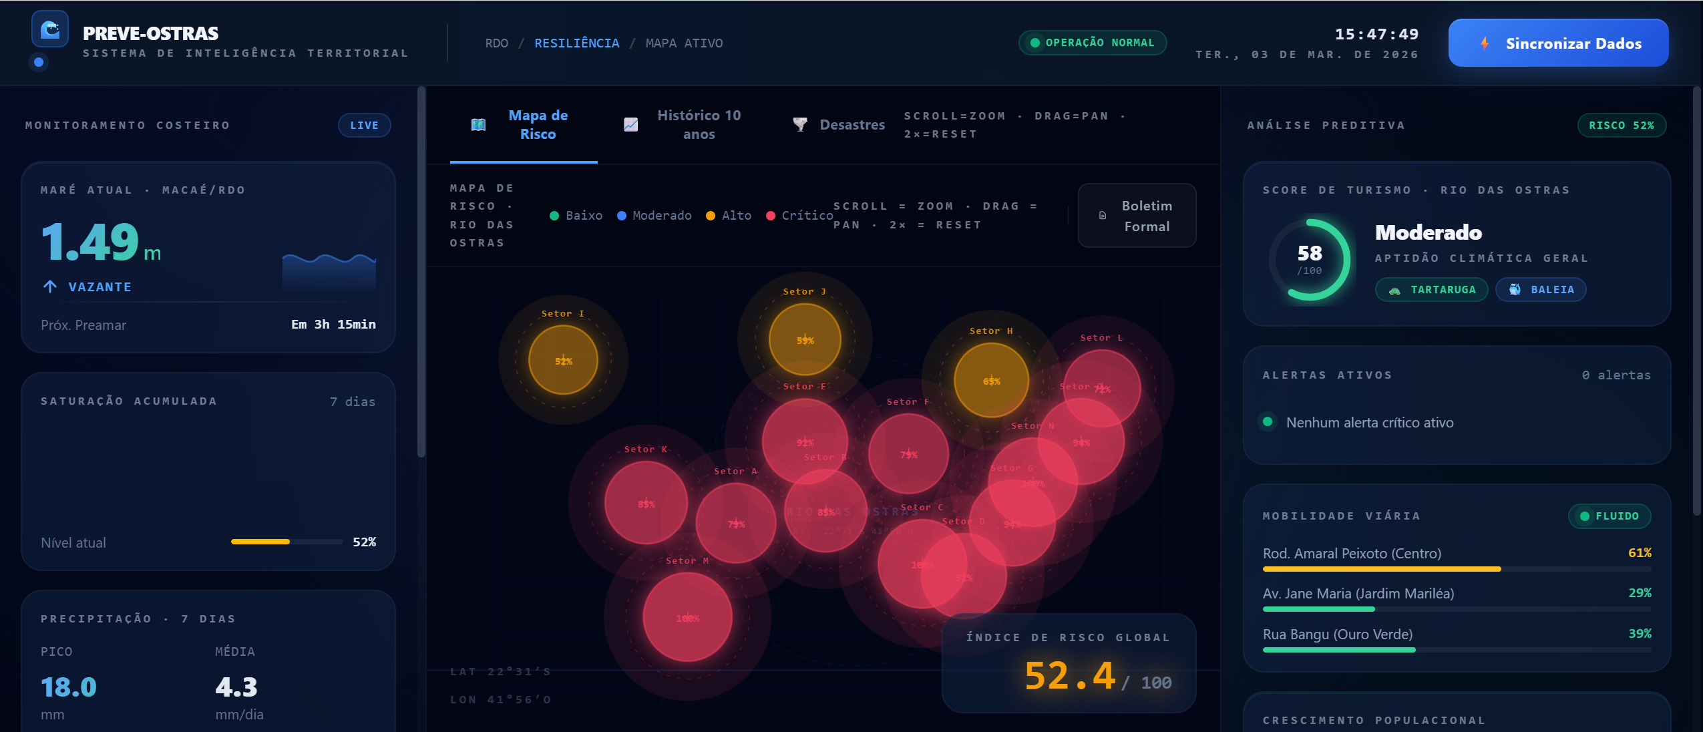
Task: Follow the RESILIÊNCIA breadcrumb link
Action: (576, 43)
